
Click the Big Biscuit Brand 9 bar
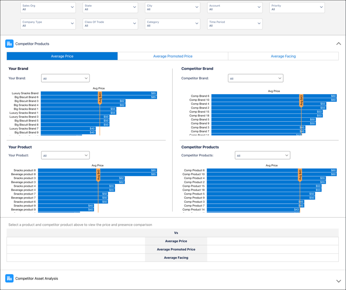click(68, 132)
